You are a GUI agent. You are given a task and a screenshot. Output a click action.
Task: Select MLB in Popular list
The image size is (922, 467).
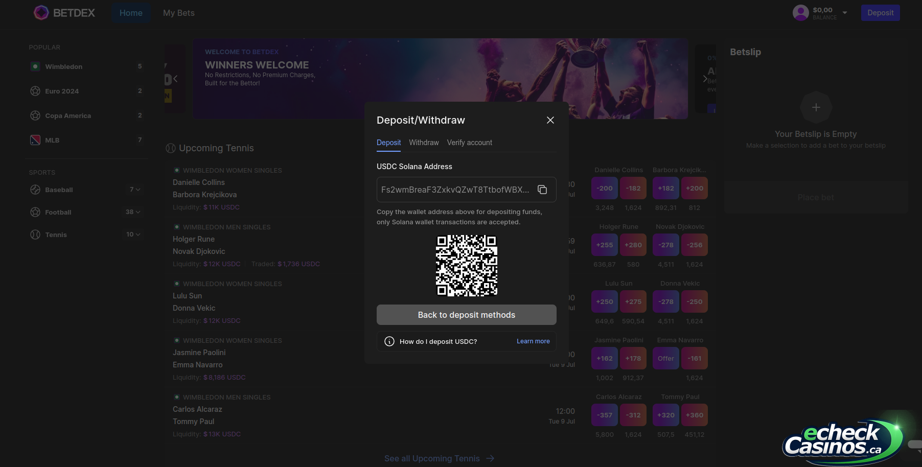click(x=87, y=140)
